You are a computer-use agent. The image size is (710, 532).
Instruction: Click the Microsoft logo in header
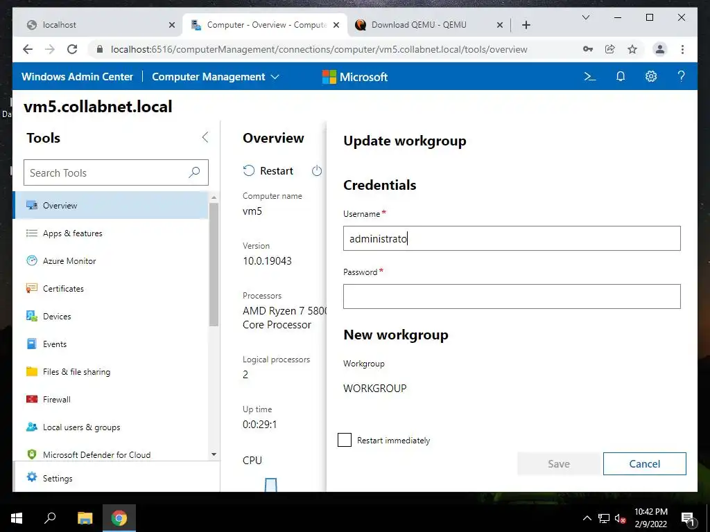[354, 77]
